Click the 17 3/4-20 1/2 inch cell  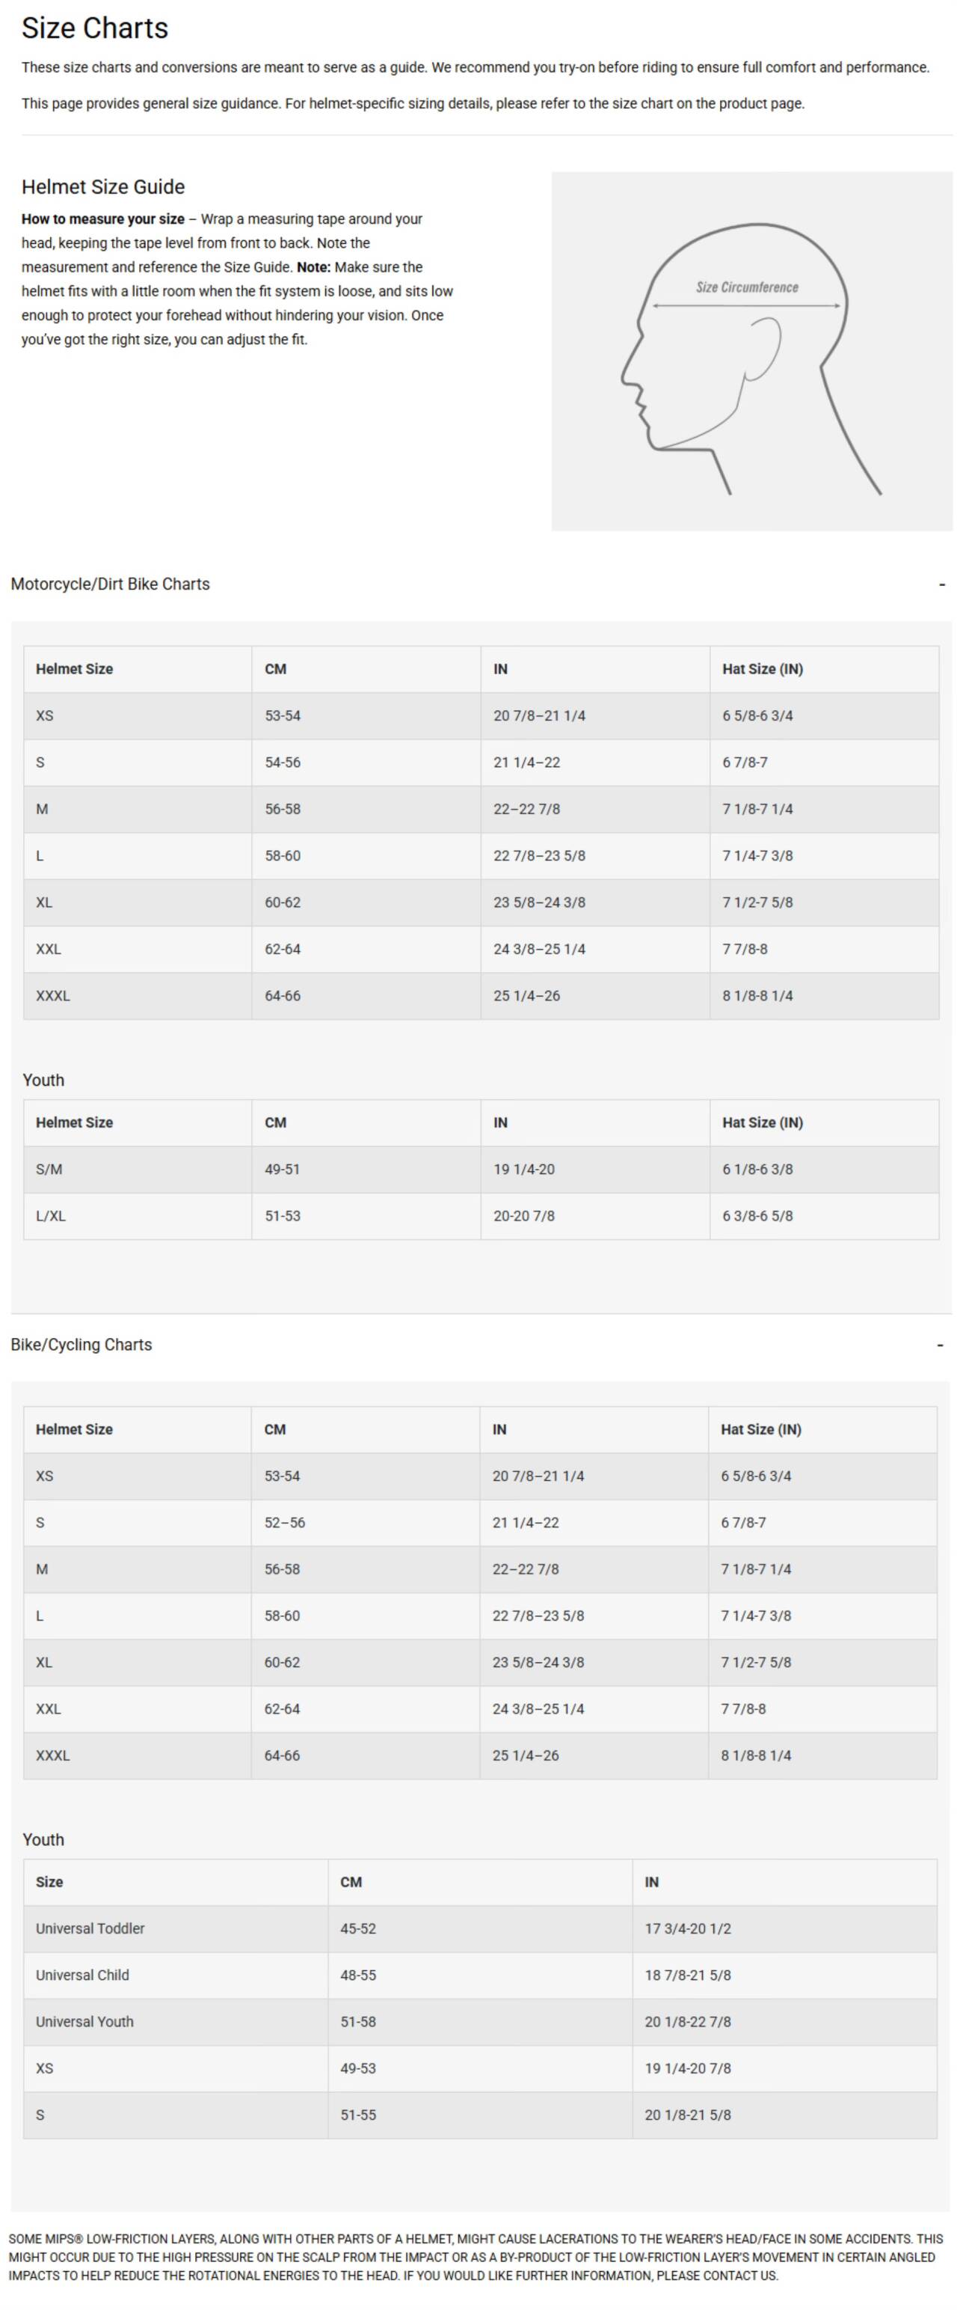pyautogui.click(x=688, y=1928)
